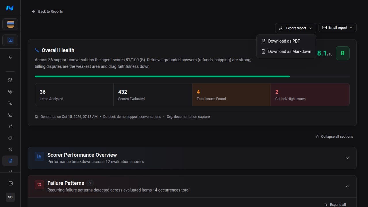The height and width of the screenshot is (207, 368).
Task: Open the heart pulse health icon
Action: pos(10,92)
